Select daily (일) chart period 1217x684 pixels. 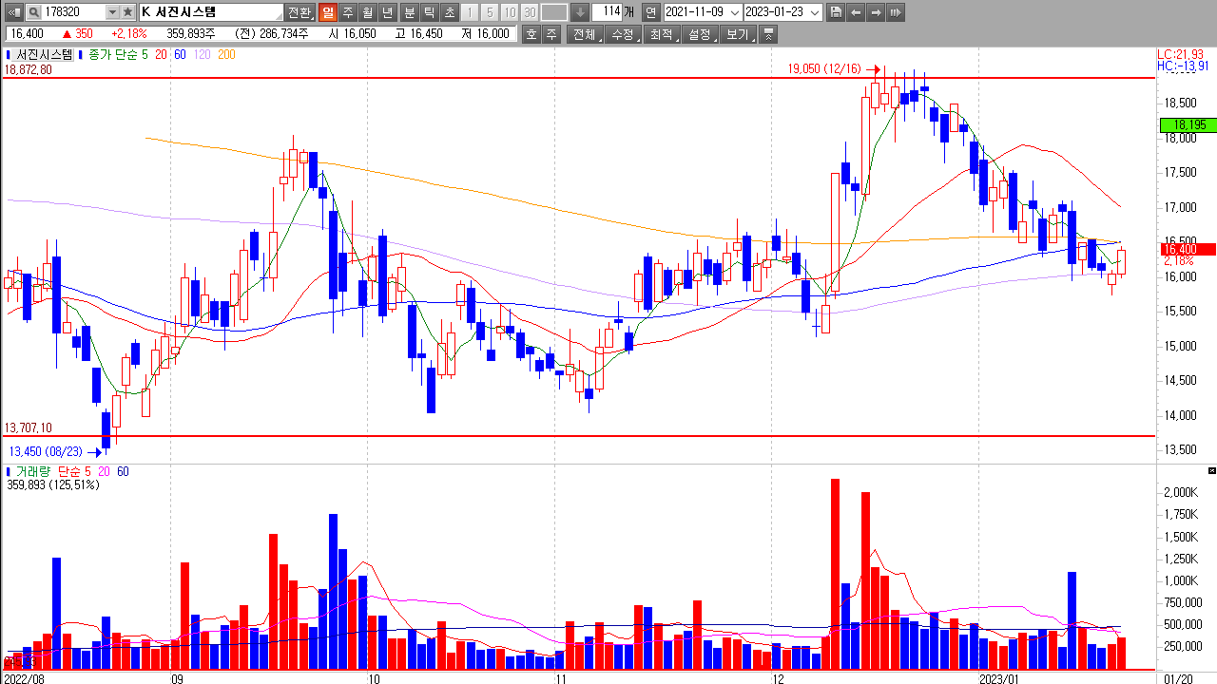point(327,12)
